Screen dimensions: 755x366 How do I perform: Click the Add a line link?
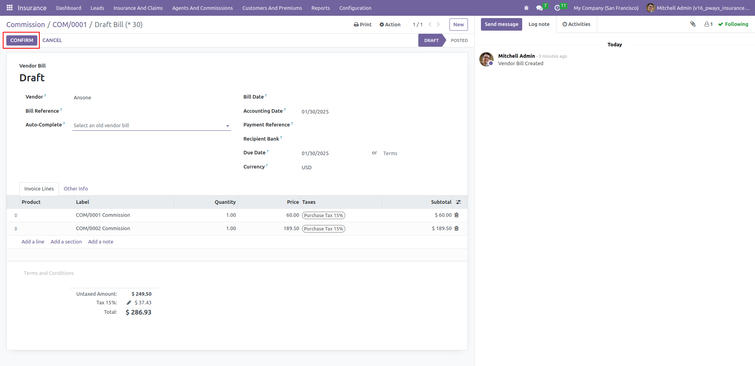pos(33,242)
